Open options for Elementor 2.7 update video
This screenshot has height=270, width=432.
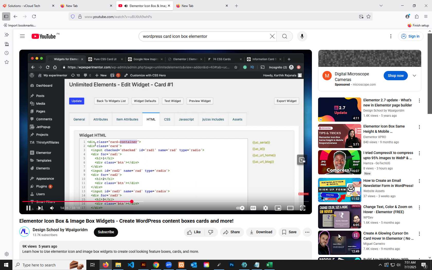coord(419,101)
